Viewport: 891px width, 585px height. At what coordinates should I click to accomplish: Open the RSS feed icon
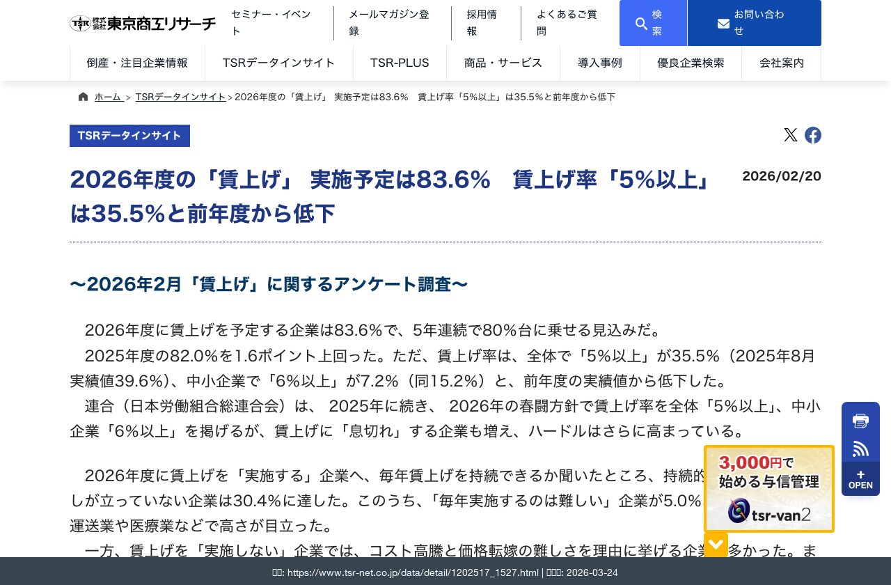click(860, 448)
